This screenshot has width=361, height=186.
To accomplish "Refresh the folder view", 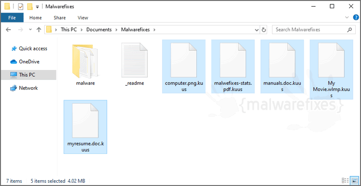I will (x=264, y=30).
